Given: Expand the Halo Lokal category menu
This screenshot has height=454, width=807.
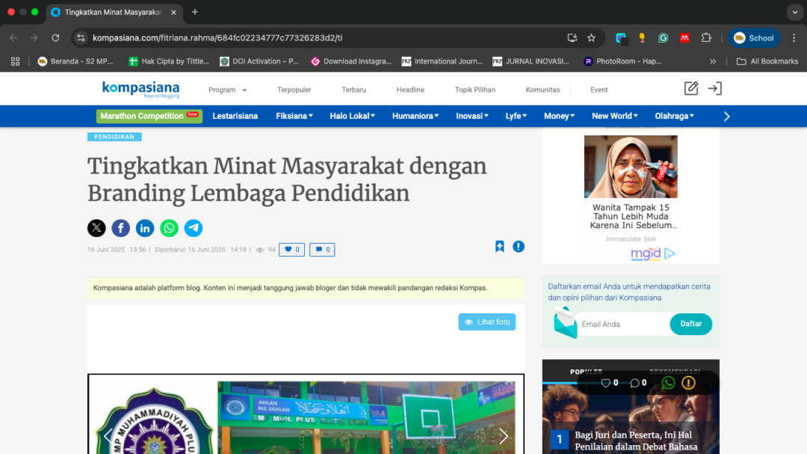Looking at the screenshot, I should (x=353, y=116).
